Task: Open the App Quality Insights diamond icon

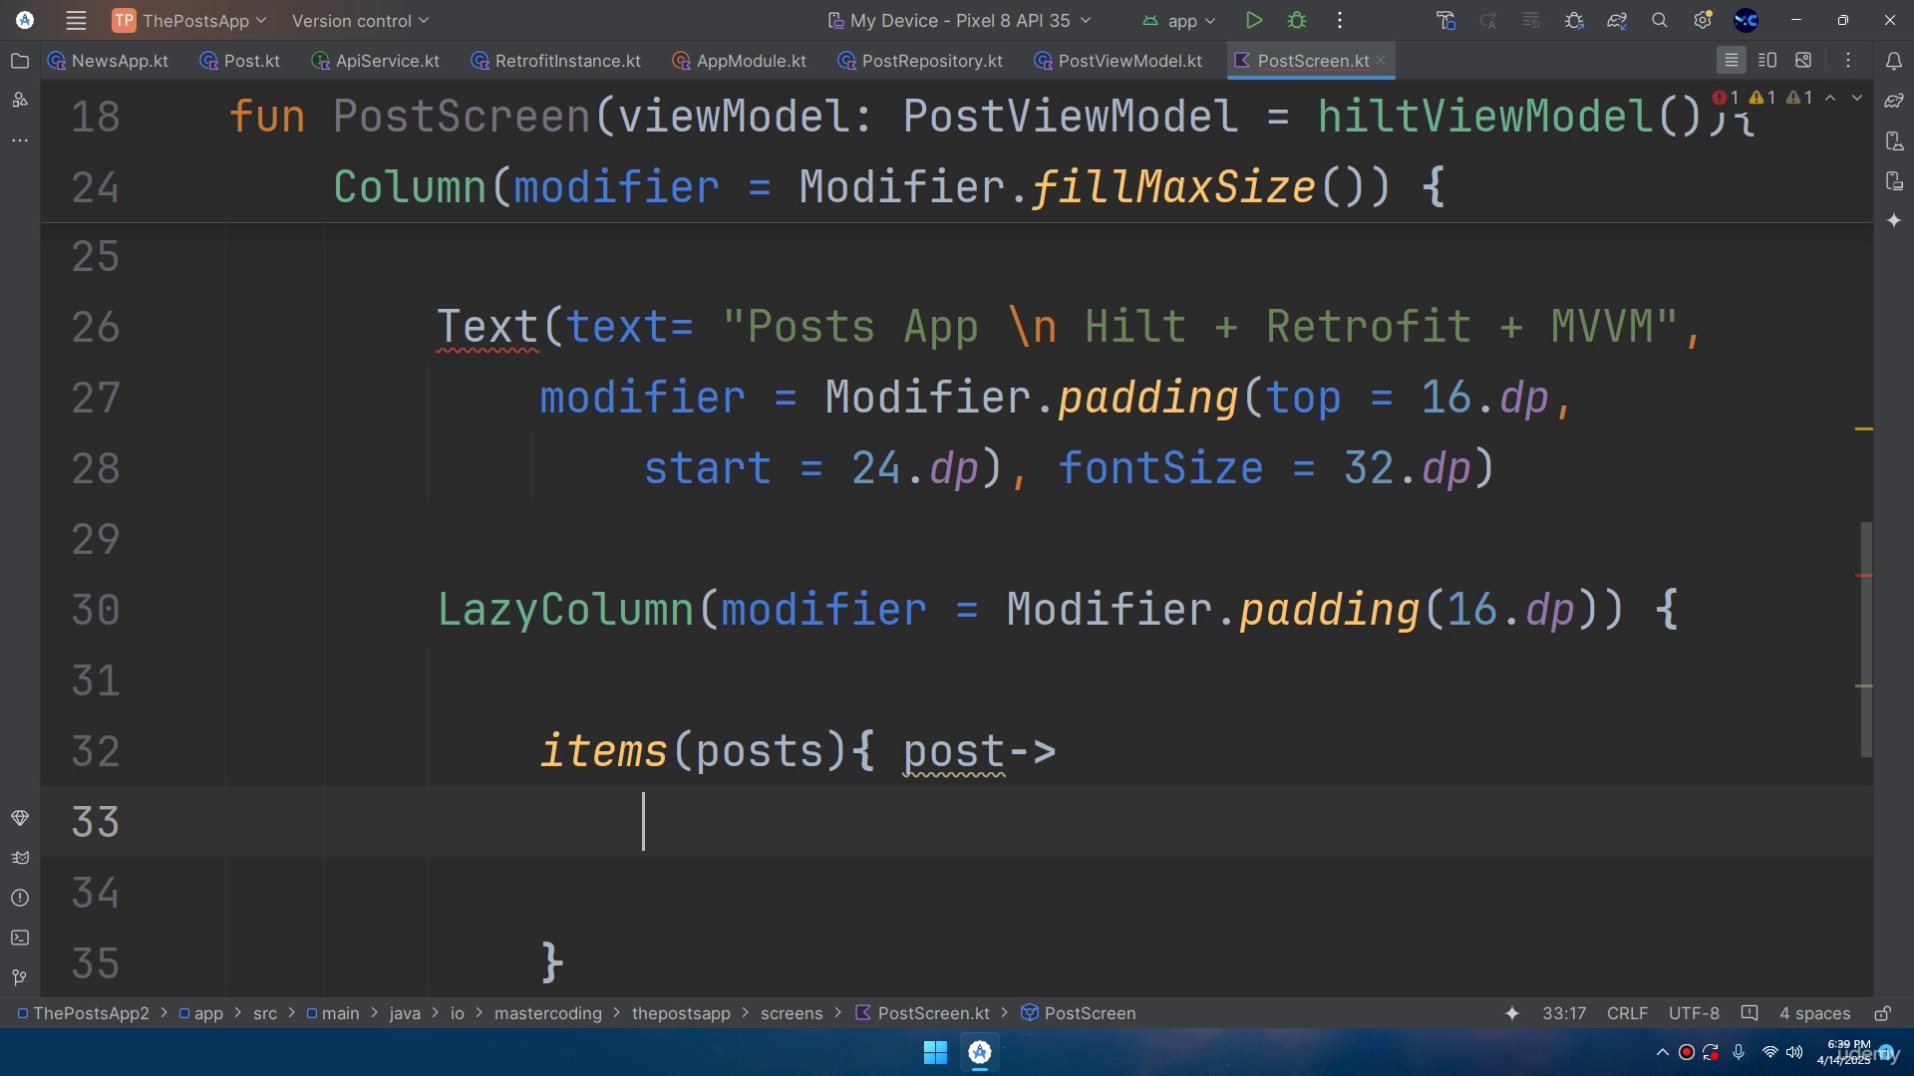Action: tap(19, 818)
